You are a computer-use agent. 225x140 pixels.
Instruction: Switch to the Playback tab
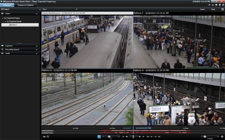(x=7, y=5)
